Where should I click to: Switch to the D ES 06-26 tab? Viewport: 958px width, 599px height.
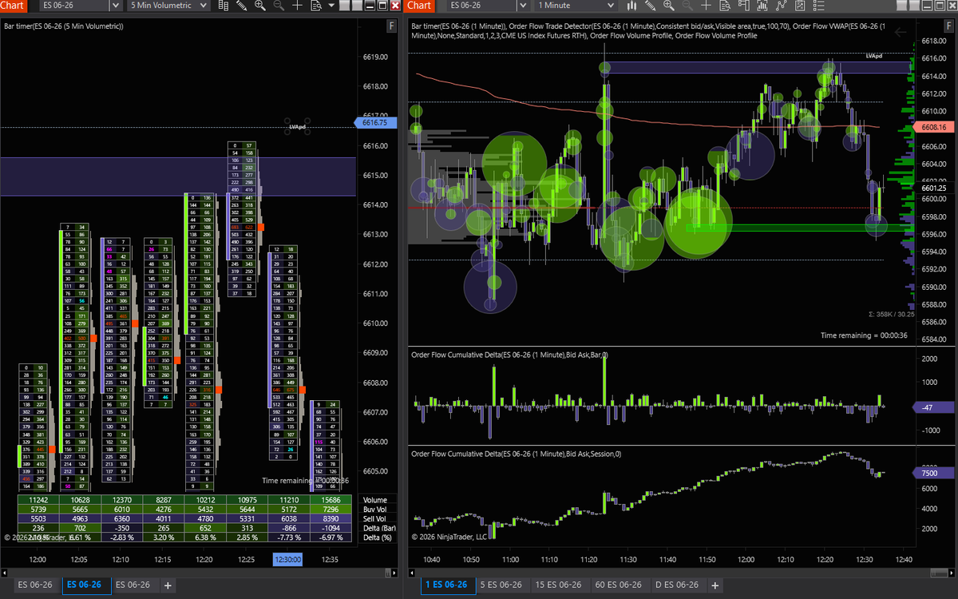coord(676,585)
